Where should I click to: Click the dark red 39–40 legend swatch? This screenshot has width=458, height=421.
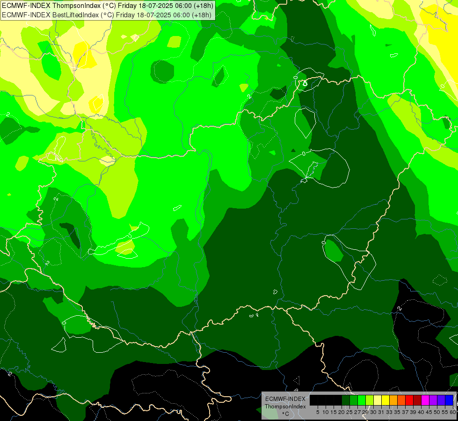click(417, 400)
